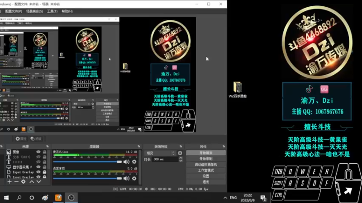The width and height of the screenshot is (362, 203).
Task: Pop out the 转场特效 dock panel
Action: [x=181, y=146]
